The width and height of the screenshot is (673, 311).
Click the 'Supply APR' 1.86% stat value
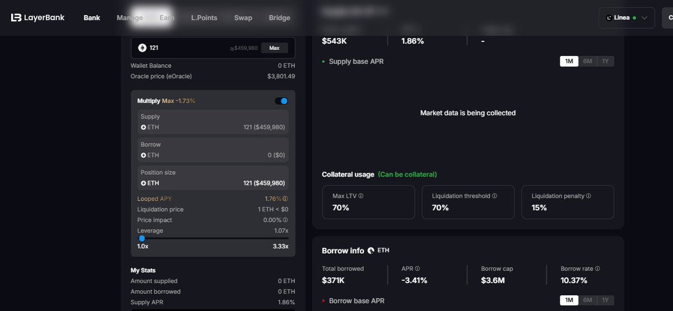point(286,303)
